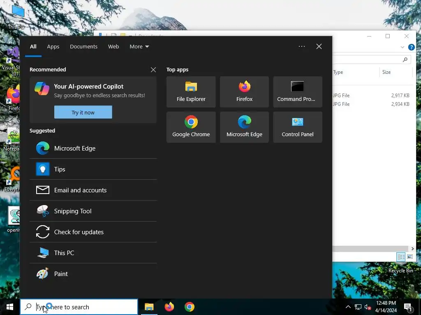
Task: Open Control Panel tile
Action: tap(298, 127)
